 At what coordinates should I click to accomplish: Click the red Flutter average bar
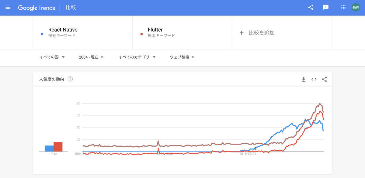pyautogui.click(x=58, y=147)
